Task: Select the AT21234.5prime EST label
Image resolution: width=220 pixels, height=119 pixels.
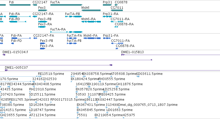Action: point(42,115)
